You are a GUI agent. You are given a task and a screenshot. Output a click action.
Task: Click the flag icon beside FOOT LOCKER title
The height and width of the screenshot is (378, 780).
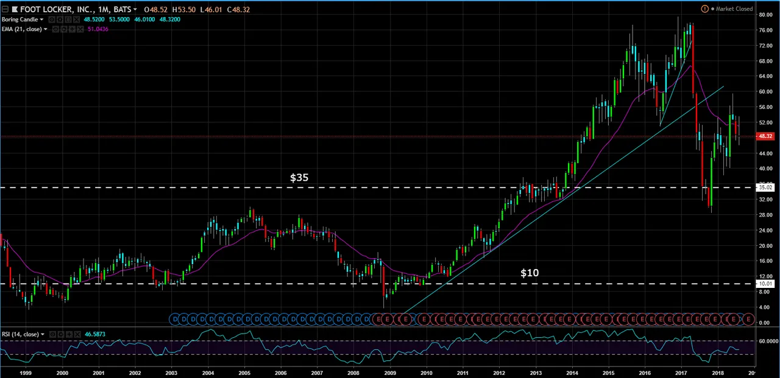tap(15, 9)
